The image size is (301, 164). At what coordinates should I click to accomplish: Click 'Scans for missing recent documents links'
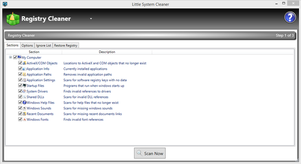point(92,114)
